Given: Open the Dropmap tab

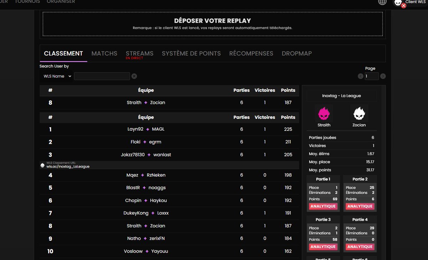Looking at the screenshot, I should pos(297,53).
